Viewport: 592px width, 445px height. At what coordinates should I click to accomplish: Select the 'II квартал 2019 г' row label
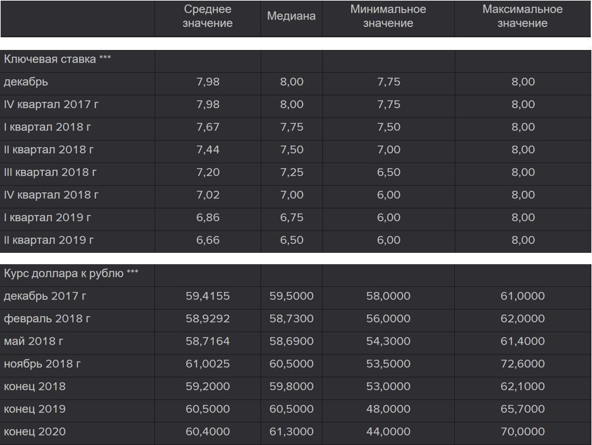pos(49,240)
